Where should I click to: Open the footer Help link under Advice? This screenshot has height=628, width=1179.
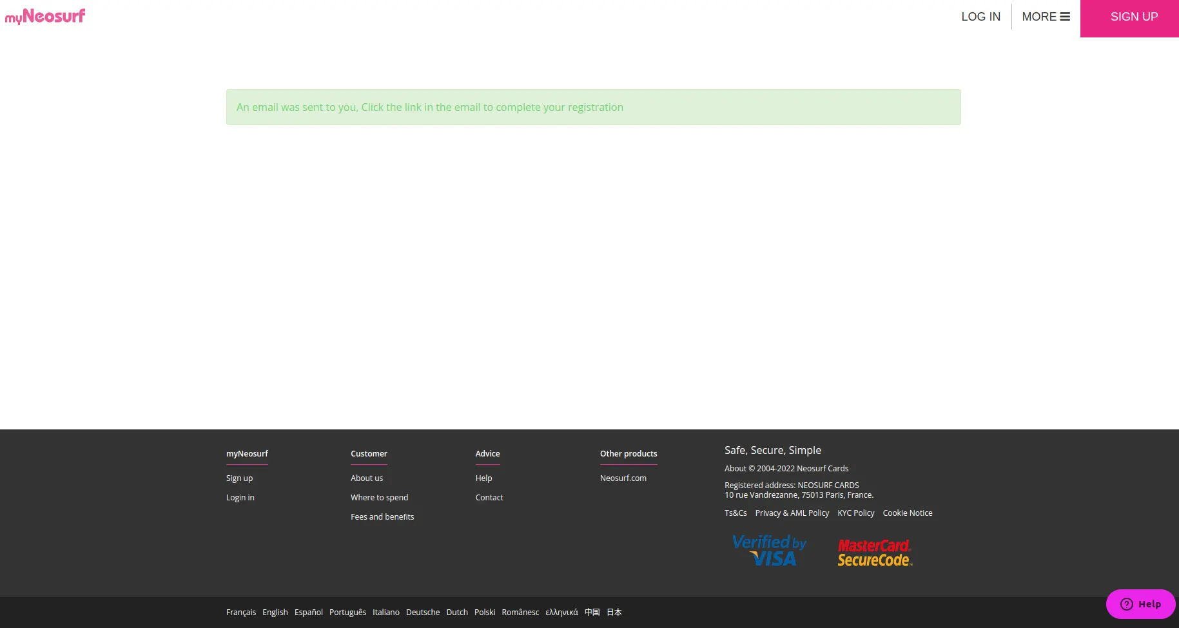[483, 478]
